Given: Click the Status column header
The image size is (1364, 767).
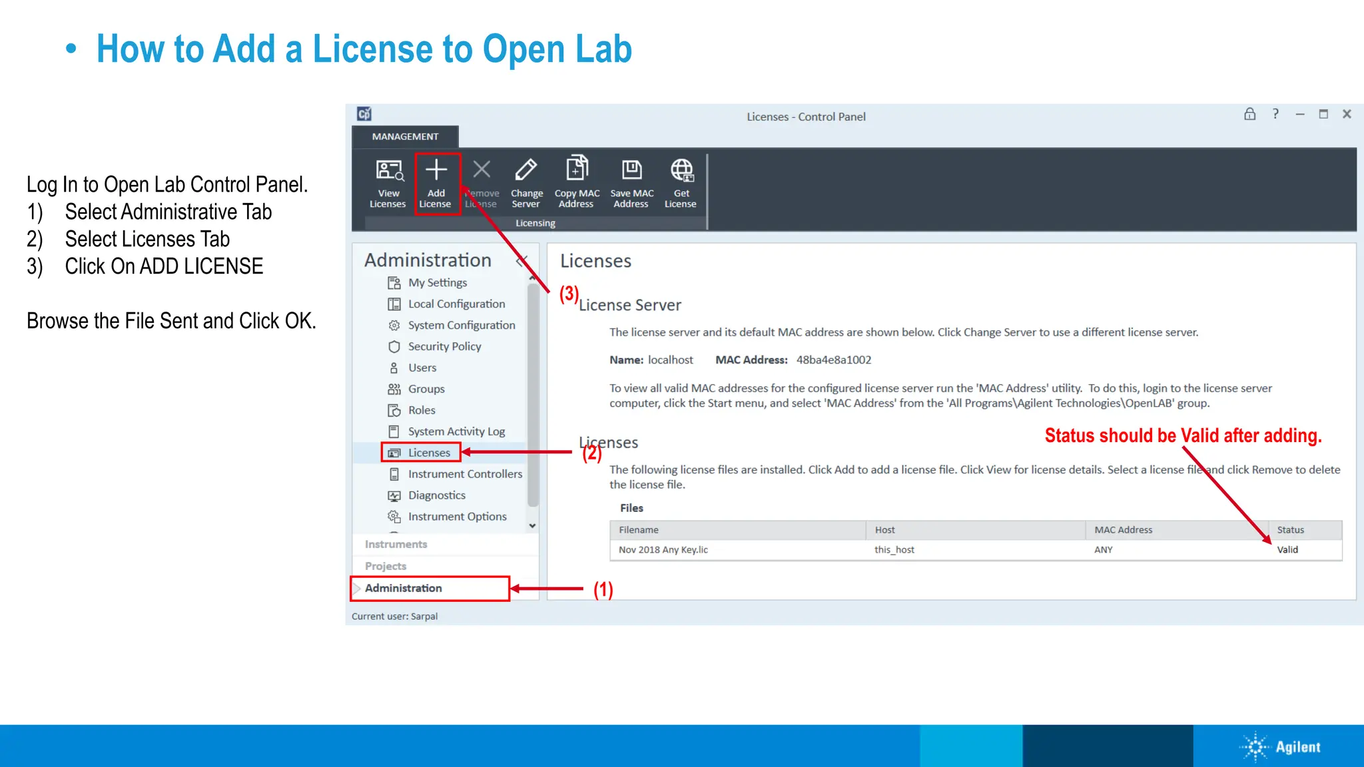Looking at the screenshot, I should [1290, 531].
